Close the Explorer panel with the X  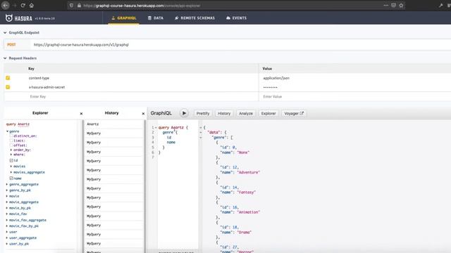(81, 114)
